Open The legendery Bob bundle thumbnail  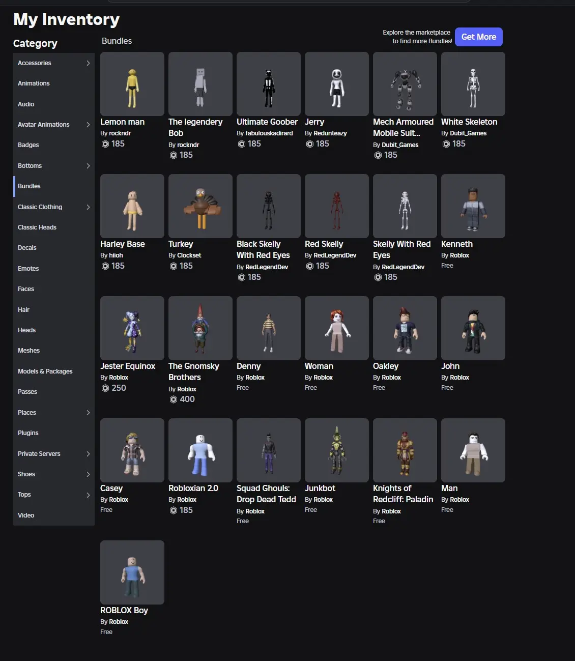click(200, 84)
